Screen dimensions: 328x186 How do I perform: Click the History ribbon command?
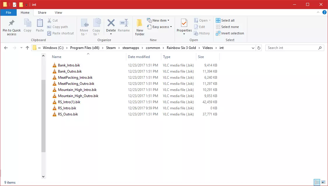tap(202, 33)
